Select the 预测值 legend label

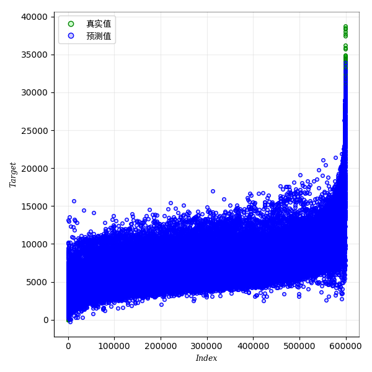99,36
